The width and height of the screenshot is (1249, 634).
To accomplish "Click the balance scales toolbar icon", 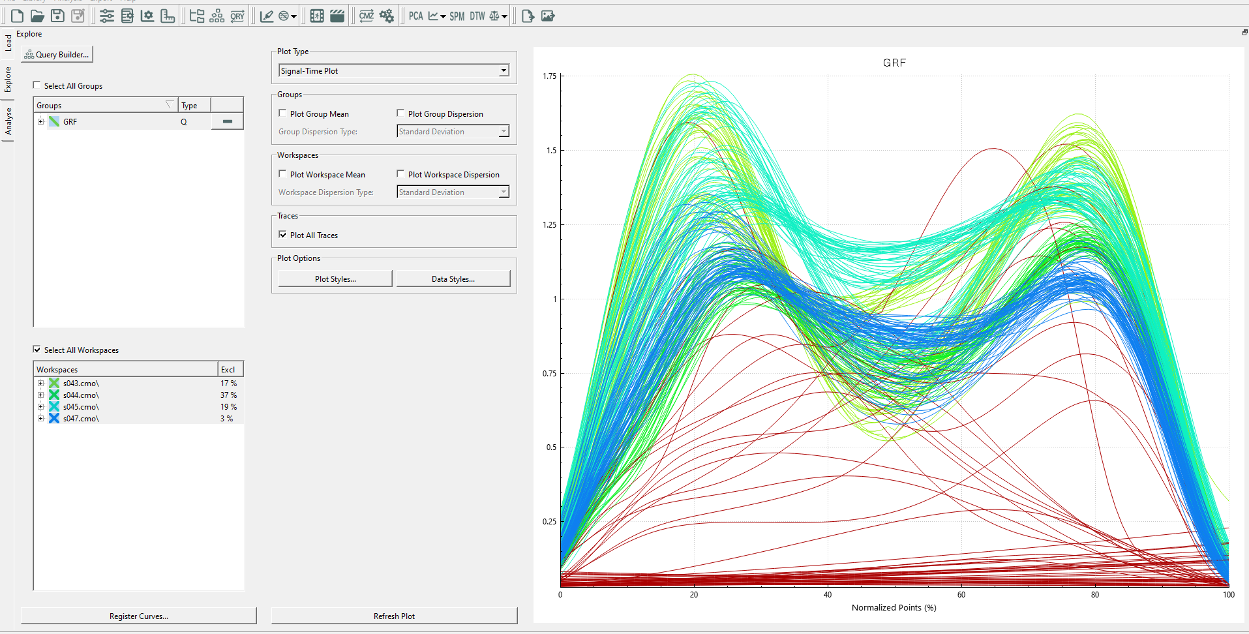I will pos(494,16).
